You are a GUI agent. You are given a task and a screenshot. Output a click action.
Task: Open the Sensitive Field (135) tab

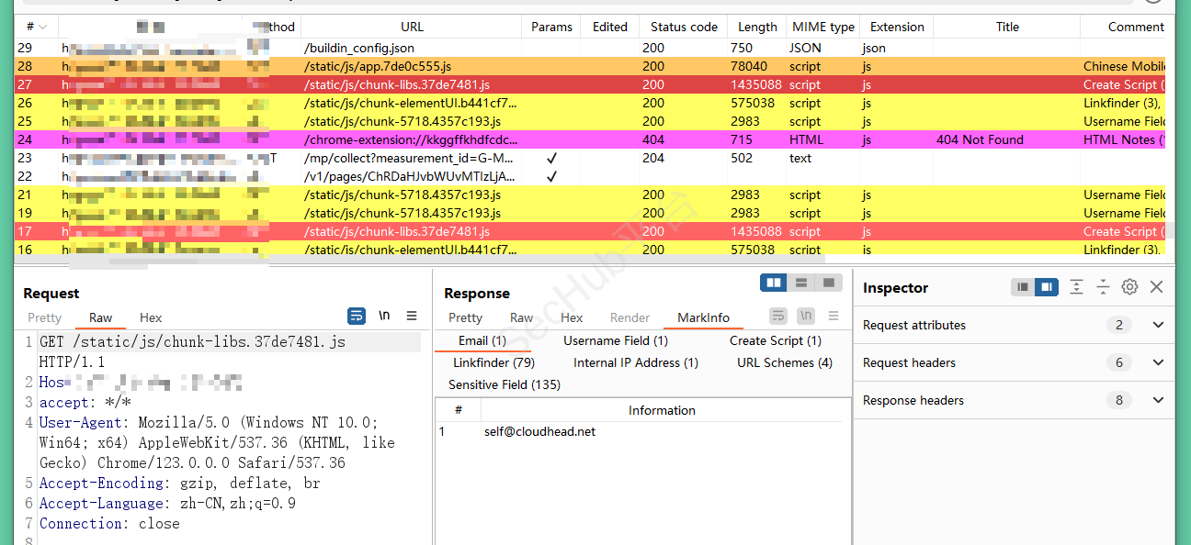tap(504, 384)
